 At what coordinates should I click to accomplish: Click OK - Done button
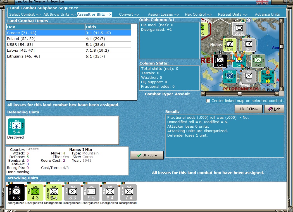point(147,155)
